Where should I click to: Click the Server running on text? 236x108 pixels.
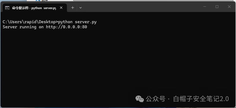(23, 27)
